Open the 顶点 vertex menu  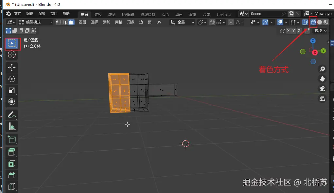[131, 22]
